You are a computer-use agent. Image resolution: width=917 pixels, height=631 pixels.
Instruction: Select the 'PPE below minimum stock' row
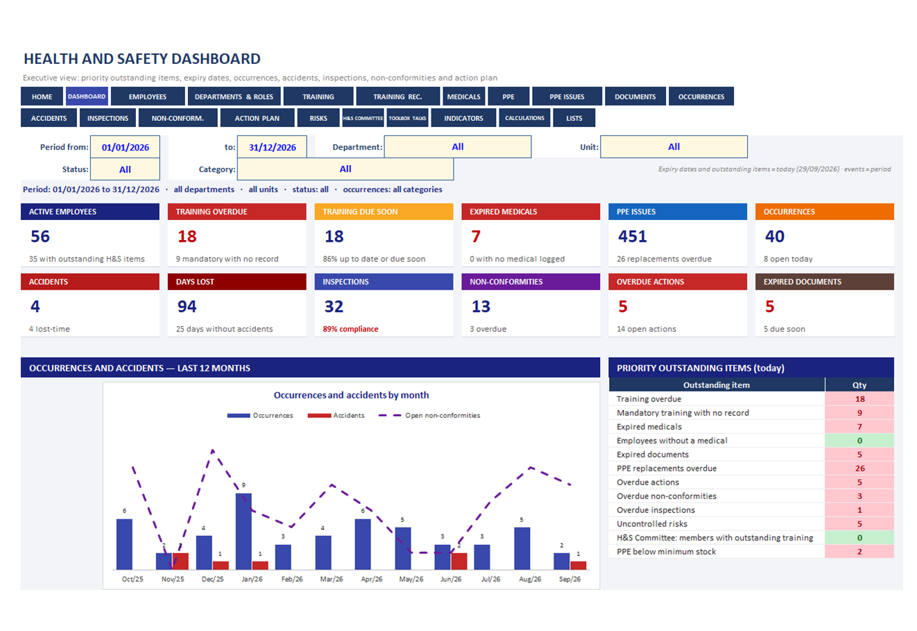tap(751, 552)
